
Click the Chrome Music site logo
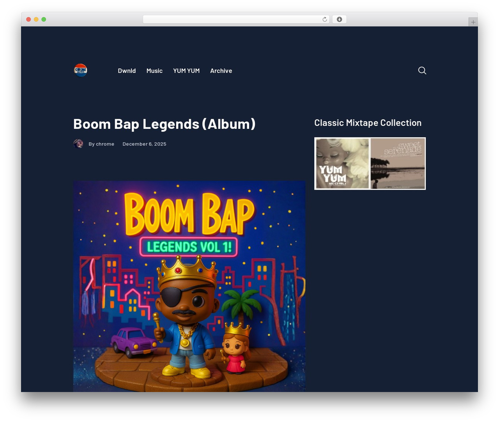tap(80, 70)
